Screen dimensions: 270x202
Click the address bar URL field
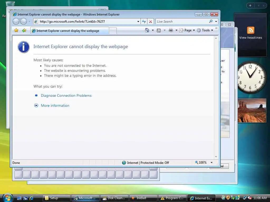pyautogui.click(x=87, y=22)
